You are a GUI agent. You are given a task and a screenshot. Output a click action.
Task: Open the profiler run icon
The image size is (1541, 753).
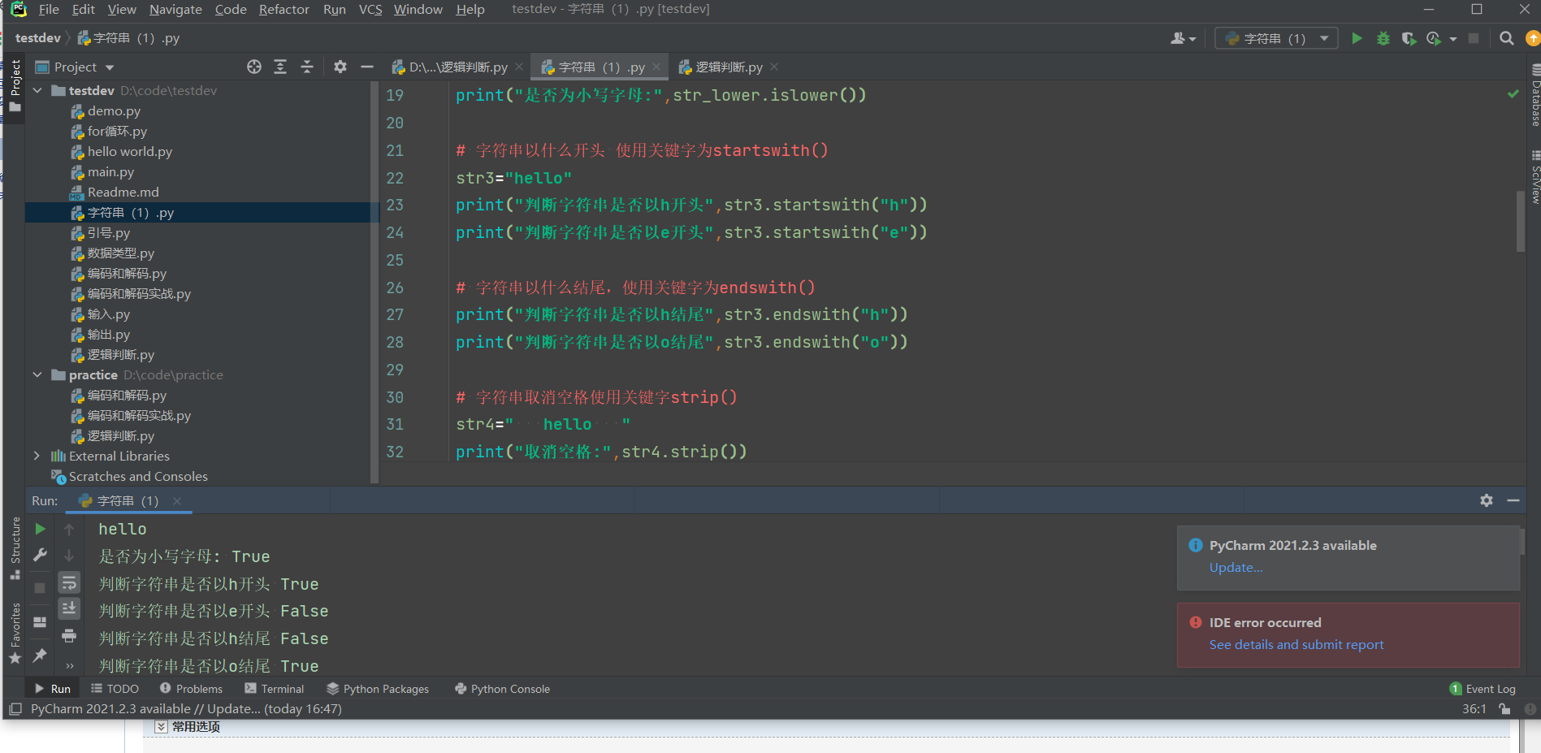click(1434, 38)
